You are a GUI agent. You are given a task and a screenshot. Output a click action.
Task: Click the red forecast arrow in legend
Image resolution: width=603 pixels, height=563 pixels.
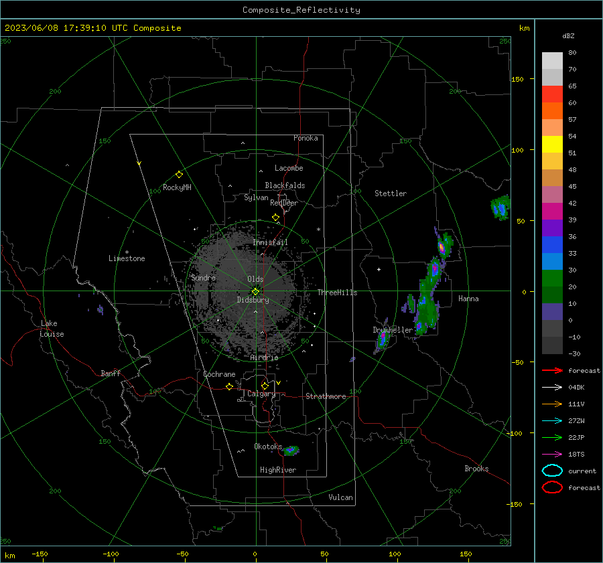point(552,370)
